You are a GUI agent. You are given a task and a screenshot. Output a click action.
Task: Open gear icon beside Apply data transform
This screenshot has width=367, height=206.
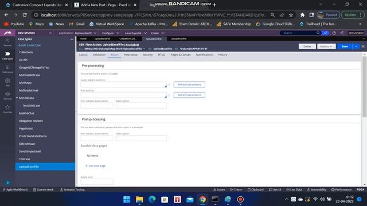[x=169, y=85]
